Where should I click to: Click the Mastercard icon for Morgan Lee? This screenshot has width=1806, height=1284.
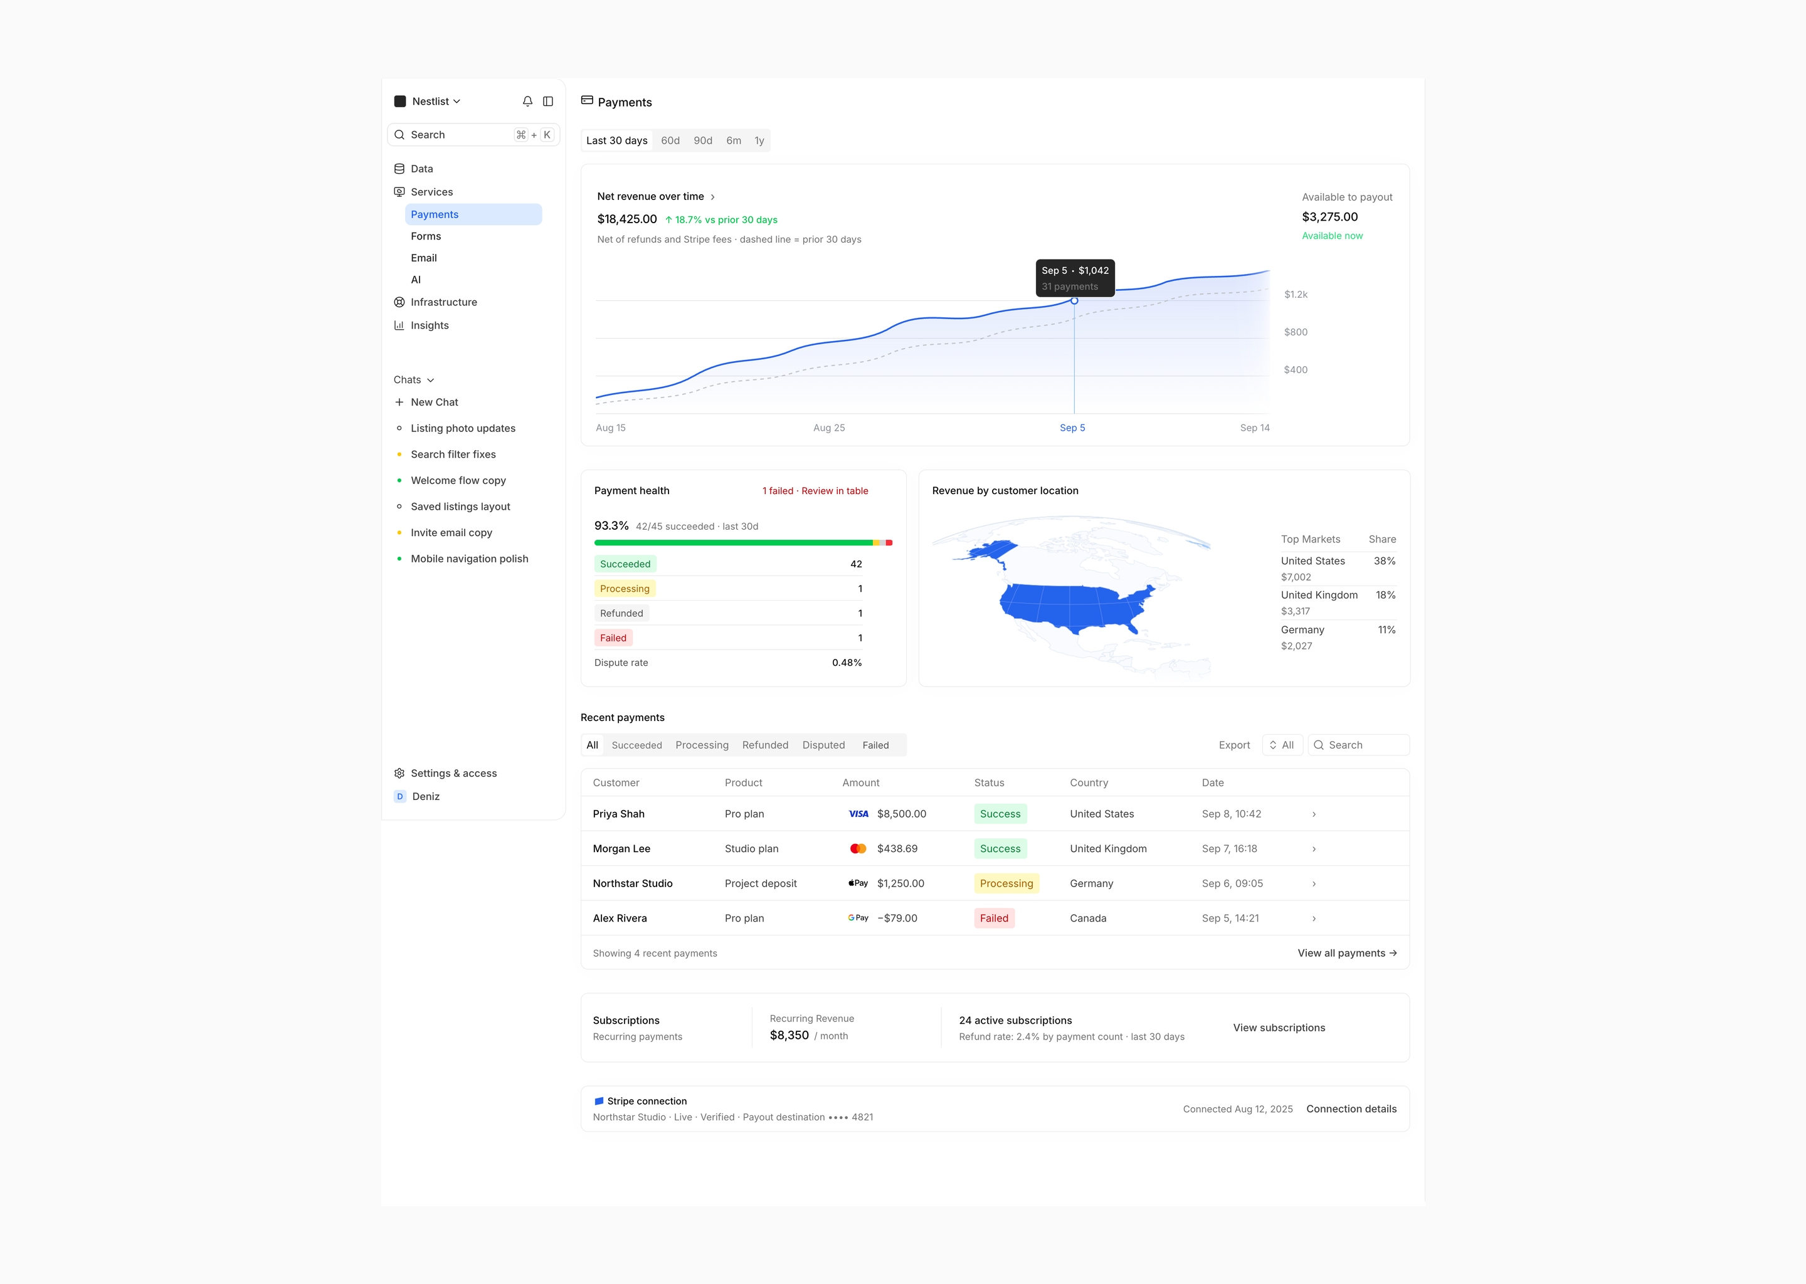click(x=858, y=848)
